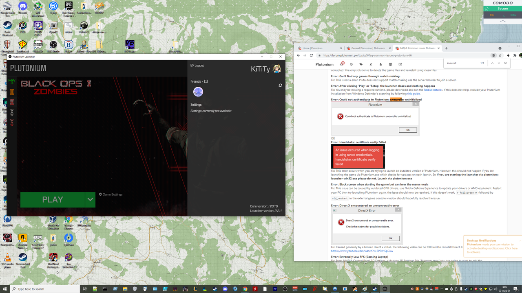Open the dropdown arrow next to PLAY
Screen dimensions: 522x293
[x=90, y=199]
